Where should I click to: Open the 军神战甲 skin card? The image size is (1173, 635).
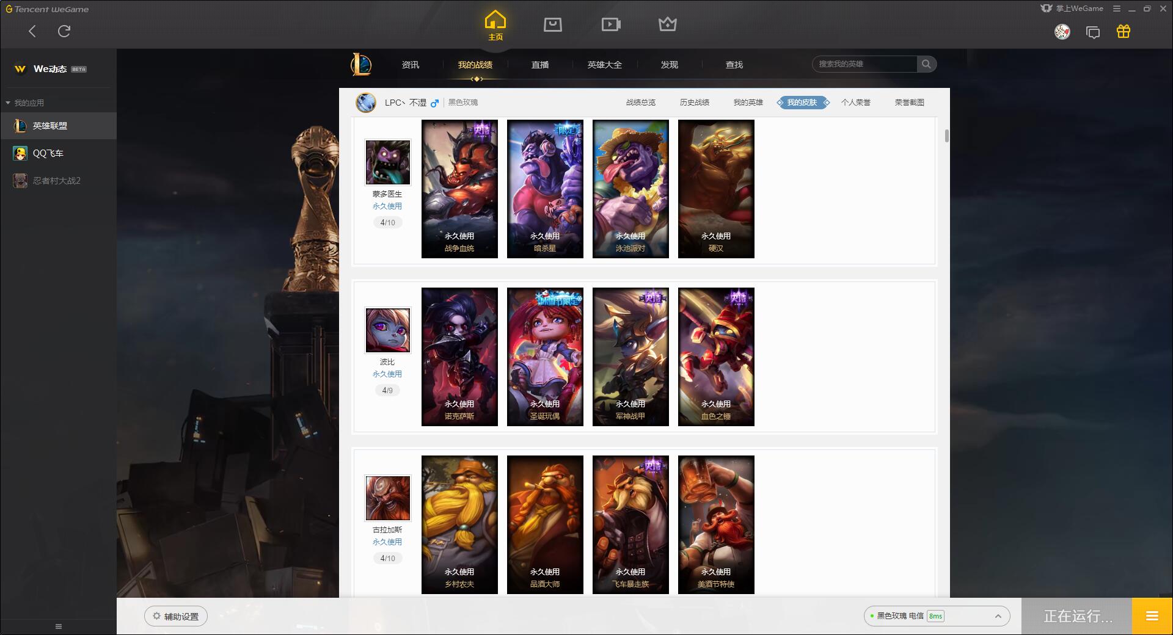[630, 357]
